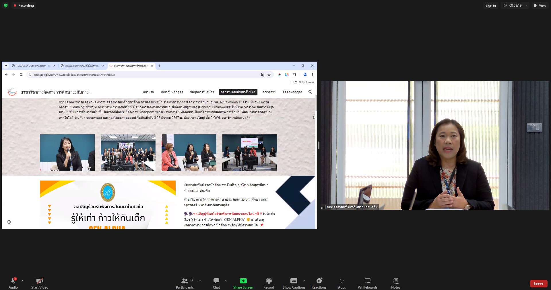Click site title สาขาวิชาการจัดการการศึกษาระดับการ...

pyautogui.click(x=56, y=92)
